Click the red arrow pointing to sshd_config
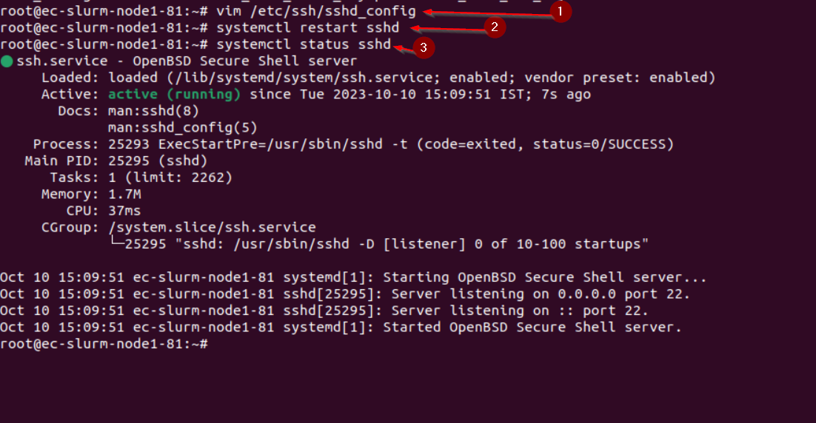Image resolution: width=816 pixels, height=423 pixels. (486, 13)
